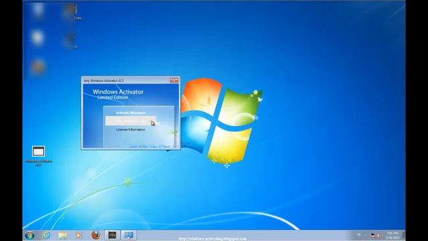This screenshot has width=428, height=241.
Task: Click the Show desktop strip at taskbar end
Action: click(403, 236)
